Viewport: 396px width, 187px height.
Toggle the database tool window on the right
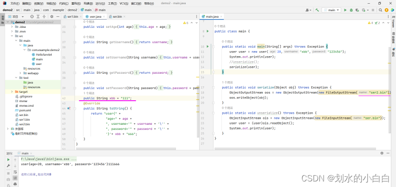(x=393, y=37)
